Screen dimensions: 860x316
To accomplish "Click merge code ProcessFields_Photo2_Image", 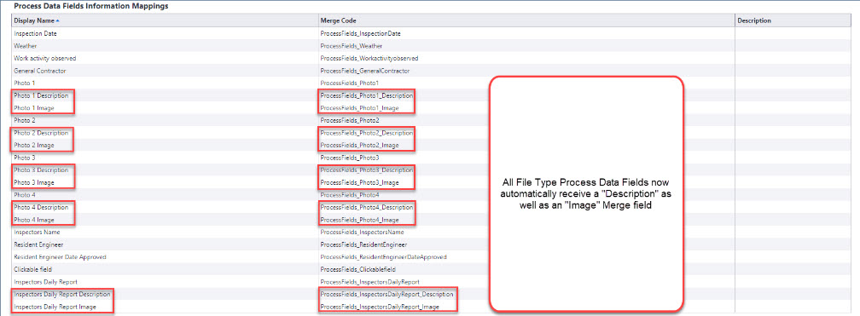I will click(359, 145).
